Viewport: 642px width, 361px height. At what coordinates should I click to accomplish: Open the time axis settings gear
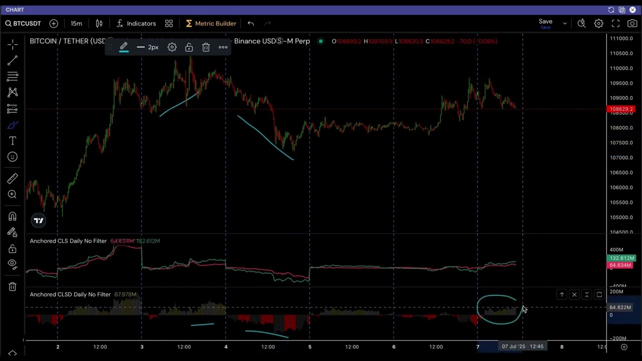point(624,347)
